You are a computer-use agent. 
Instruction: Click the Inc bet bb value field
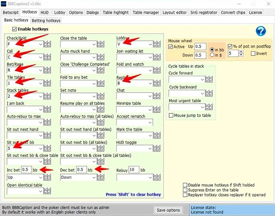tap(26, 170)
